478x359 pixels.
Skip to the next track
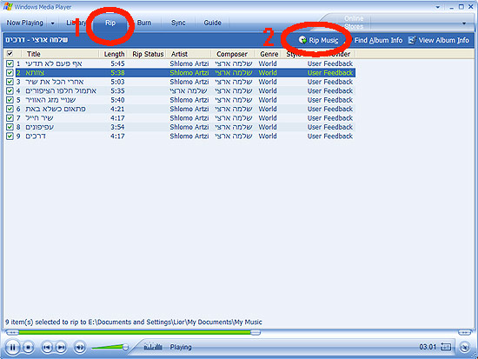pyautogui.click(x=61, y=347)
